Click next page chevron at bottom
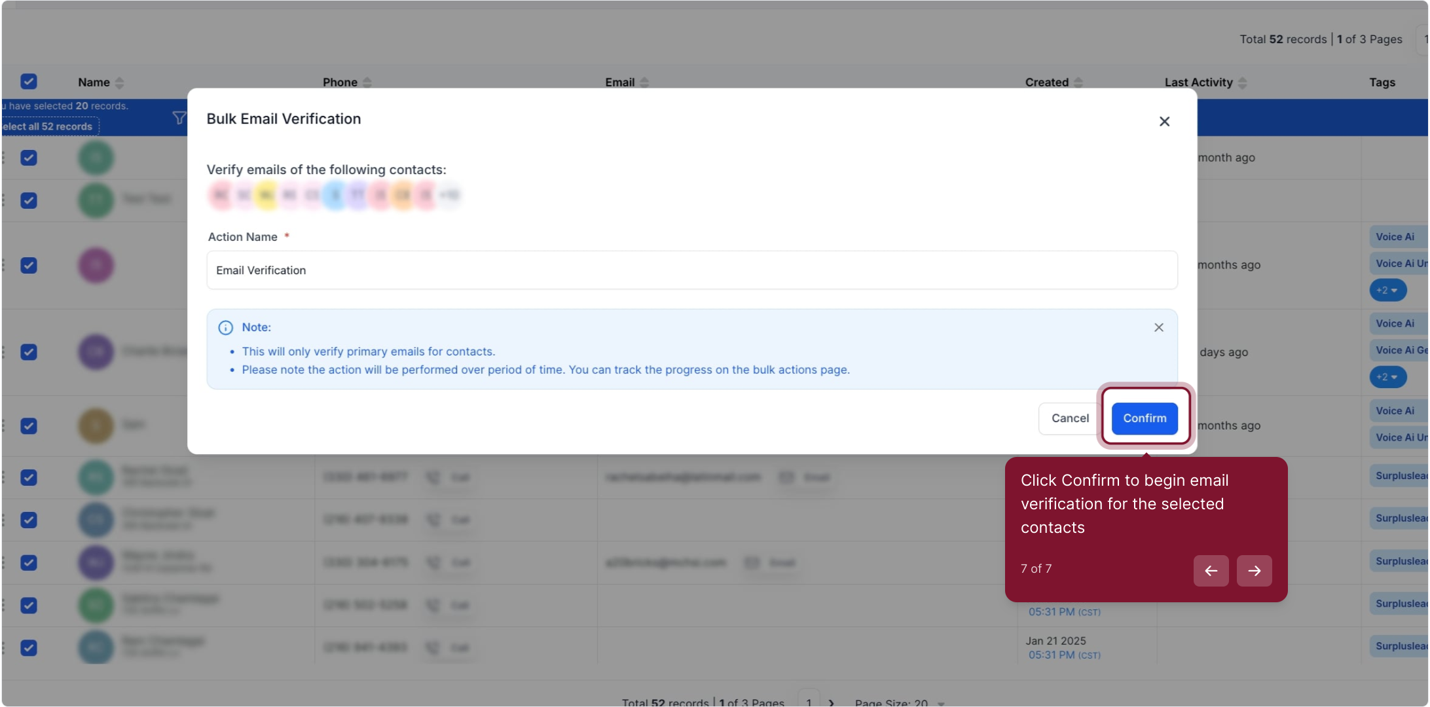The height and width of the screenshot is (707, 1430). 832,702
